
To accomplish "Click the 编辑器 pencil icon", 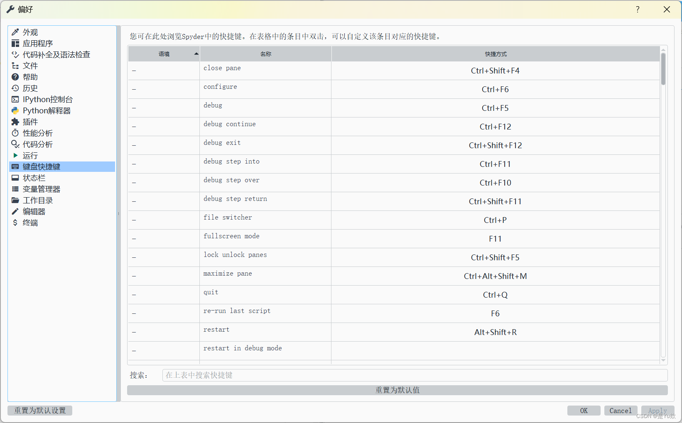I will [x=15, y=211].
